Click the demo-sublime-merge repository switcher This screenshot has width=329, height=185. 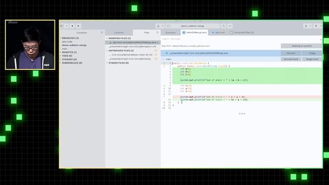(x=193, y=26)
